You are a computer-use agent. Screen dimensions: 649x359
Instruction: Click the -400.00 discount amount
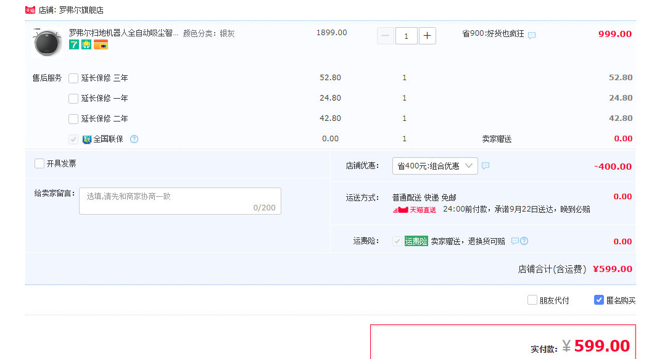[613, 167]
